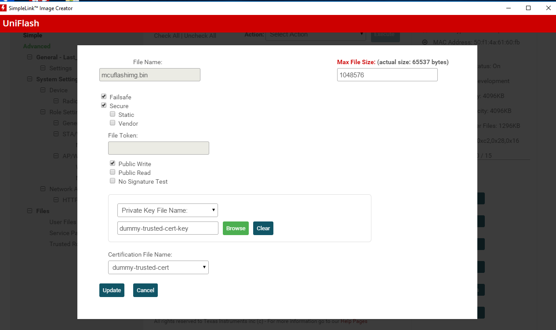Uncheck the Secure checkbox
This screenshot has height=330, width=556.
click(x=104, y=105)
